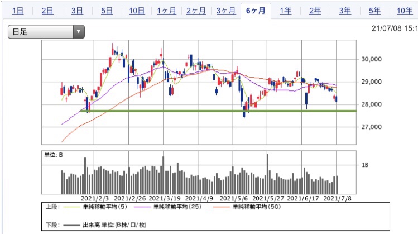Image resolution: width=418 pixels, height=234 pixels.
Task: Click the tallest volume bar near 2021/5/27
Action: coord(267,174)
